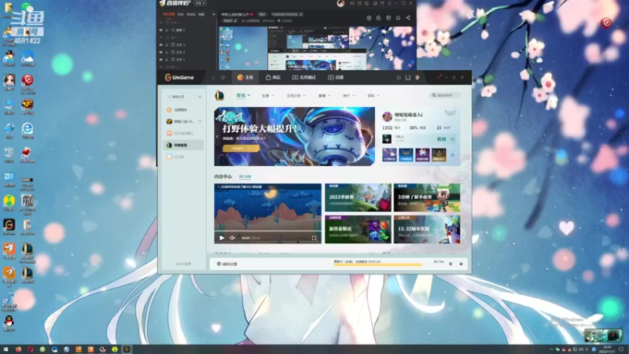Switch to the 热门内容 tab in the content center
Screen dimensions: 629x354
pos(245,176)
